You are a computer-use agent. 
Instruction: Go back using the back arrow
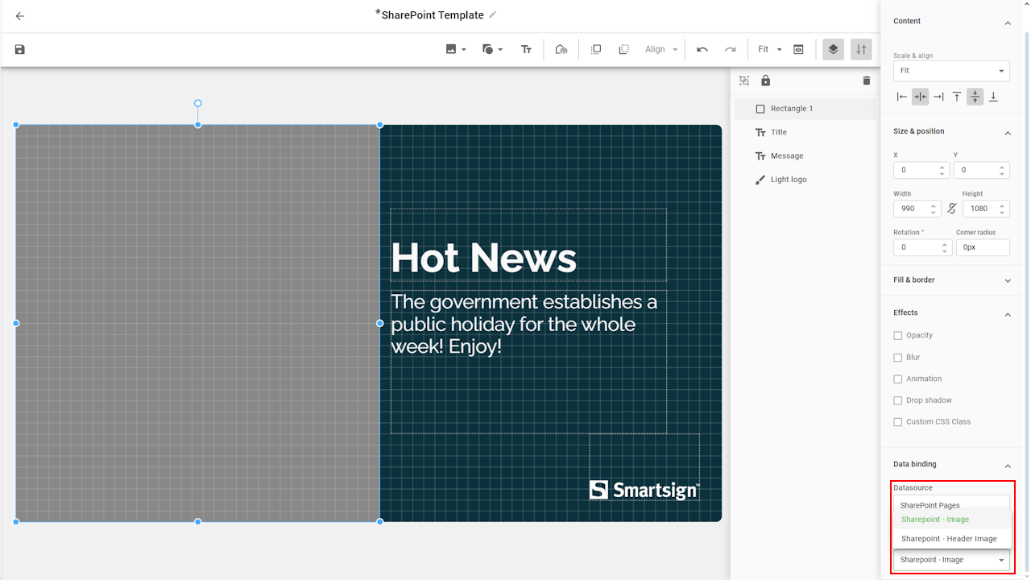point(20,16)
